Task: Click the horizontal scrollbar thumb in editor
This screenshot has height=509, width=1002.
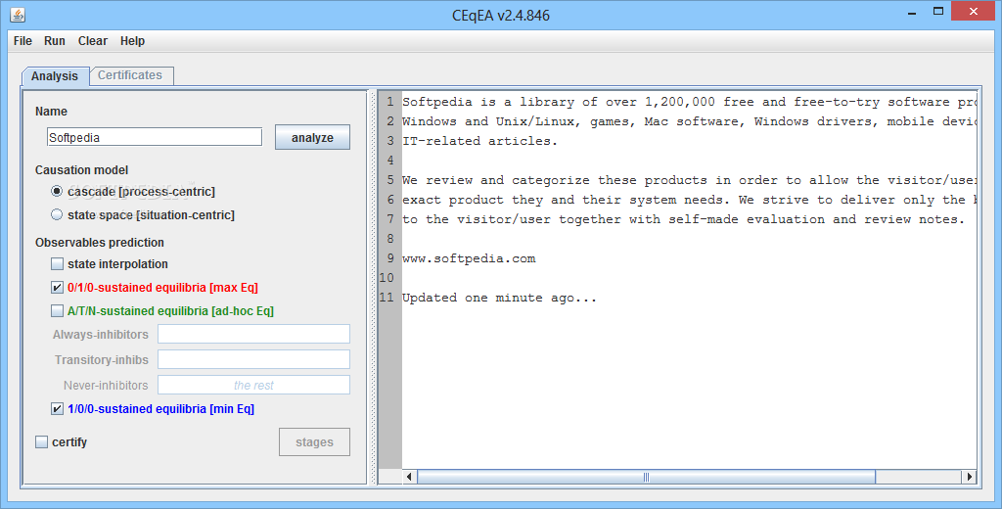Action: (x=646, y=477)
